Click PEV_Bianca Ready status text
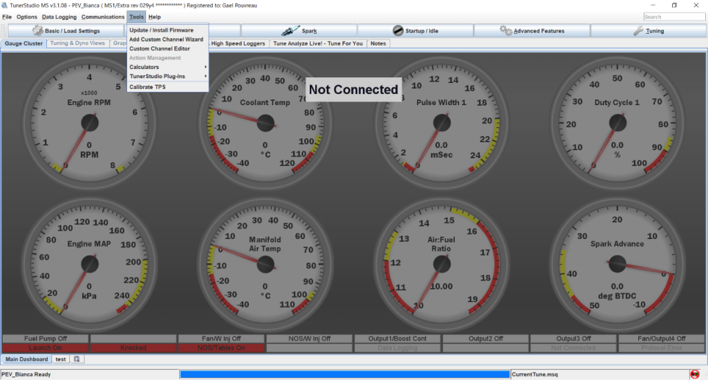Image resolution: width=708 pixels, height=380 pixels. click(x=26, y=374)
